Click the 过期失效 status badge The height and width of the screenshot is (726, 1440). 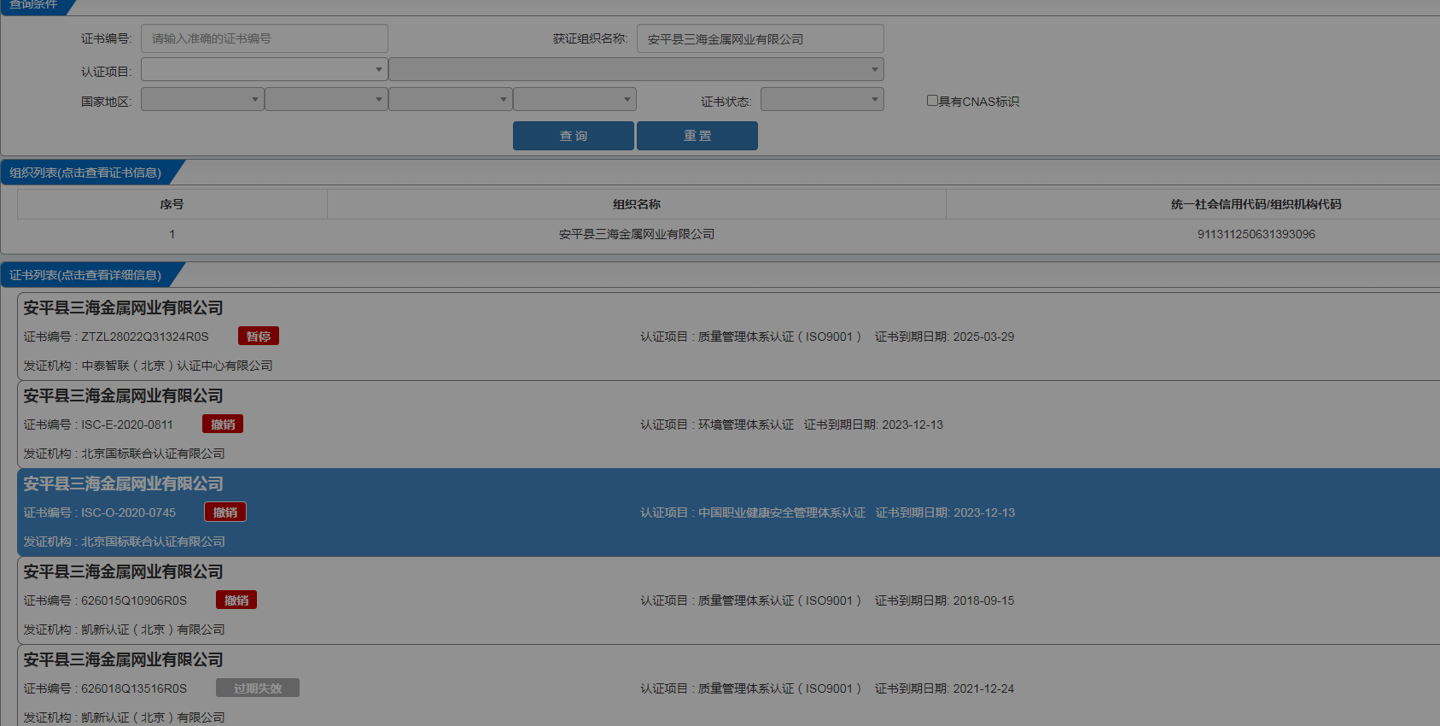[258, 688]
